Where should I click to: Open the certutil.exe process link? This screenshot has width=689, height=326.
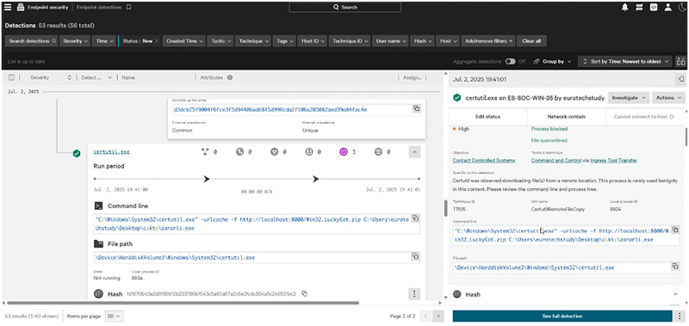tap(112, 151)
